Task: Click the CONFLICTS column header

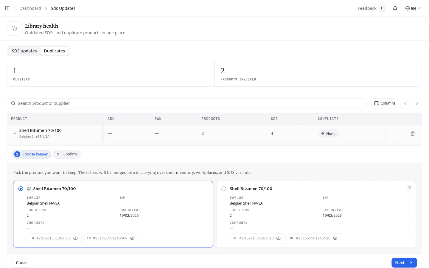Action: 328,119
